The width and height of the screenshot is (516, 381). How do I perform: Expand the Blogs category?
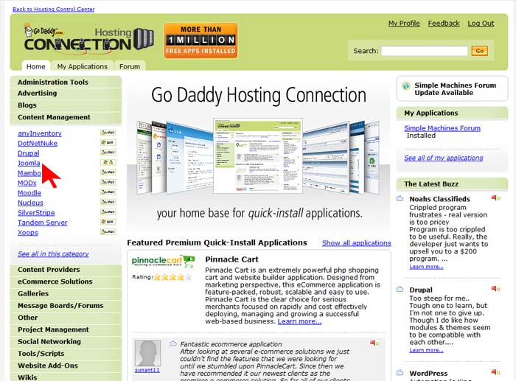66,105
